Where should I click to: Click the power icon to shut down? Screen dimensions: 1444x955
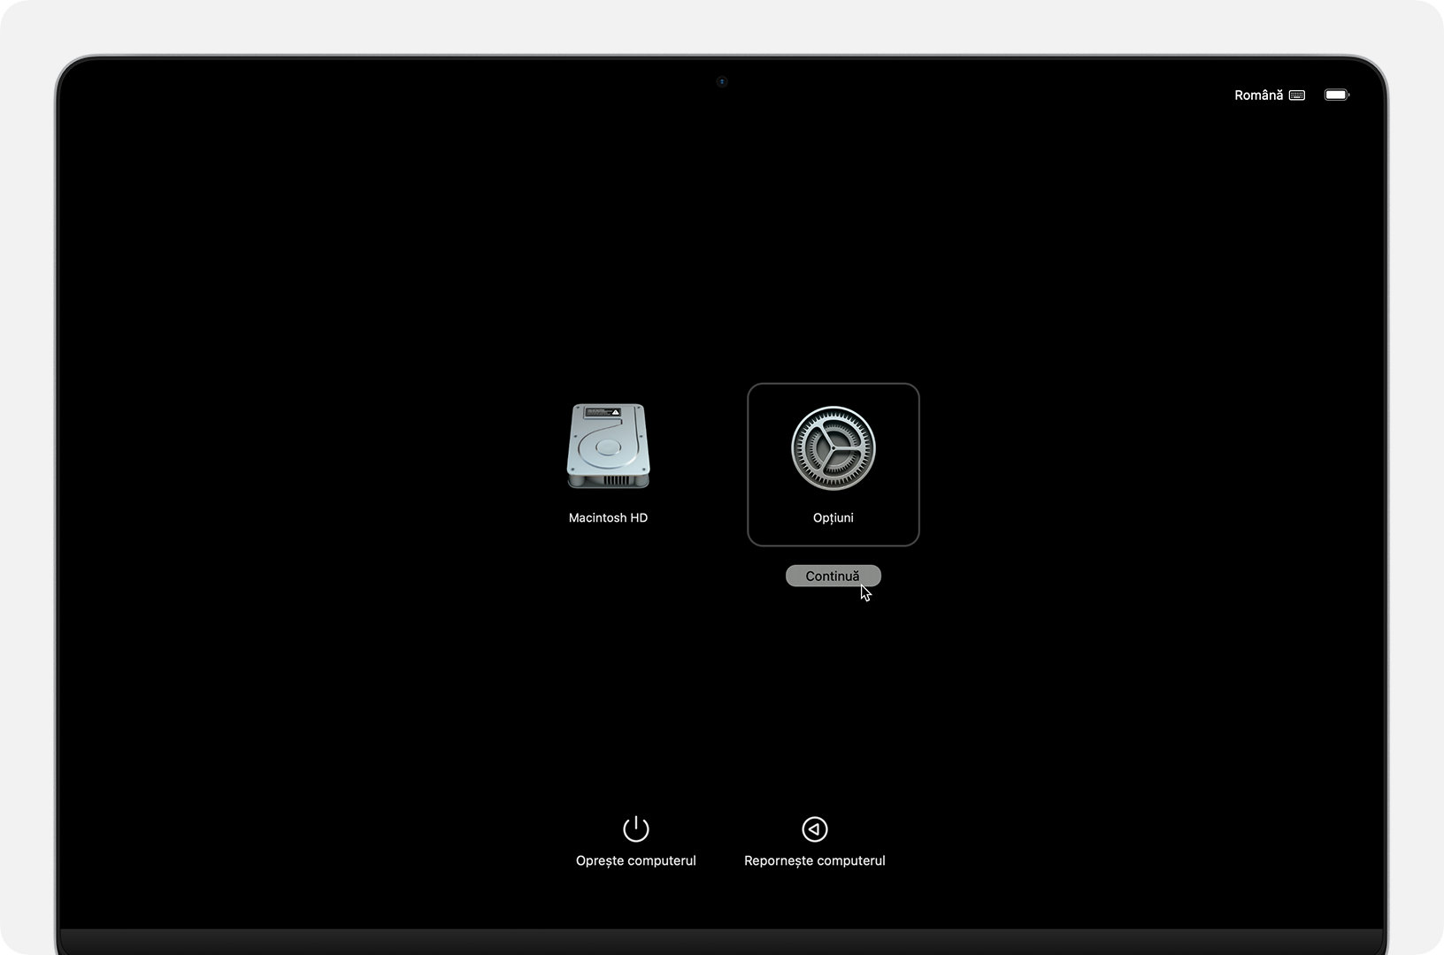(635, 829)
